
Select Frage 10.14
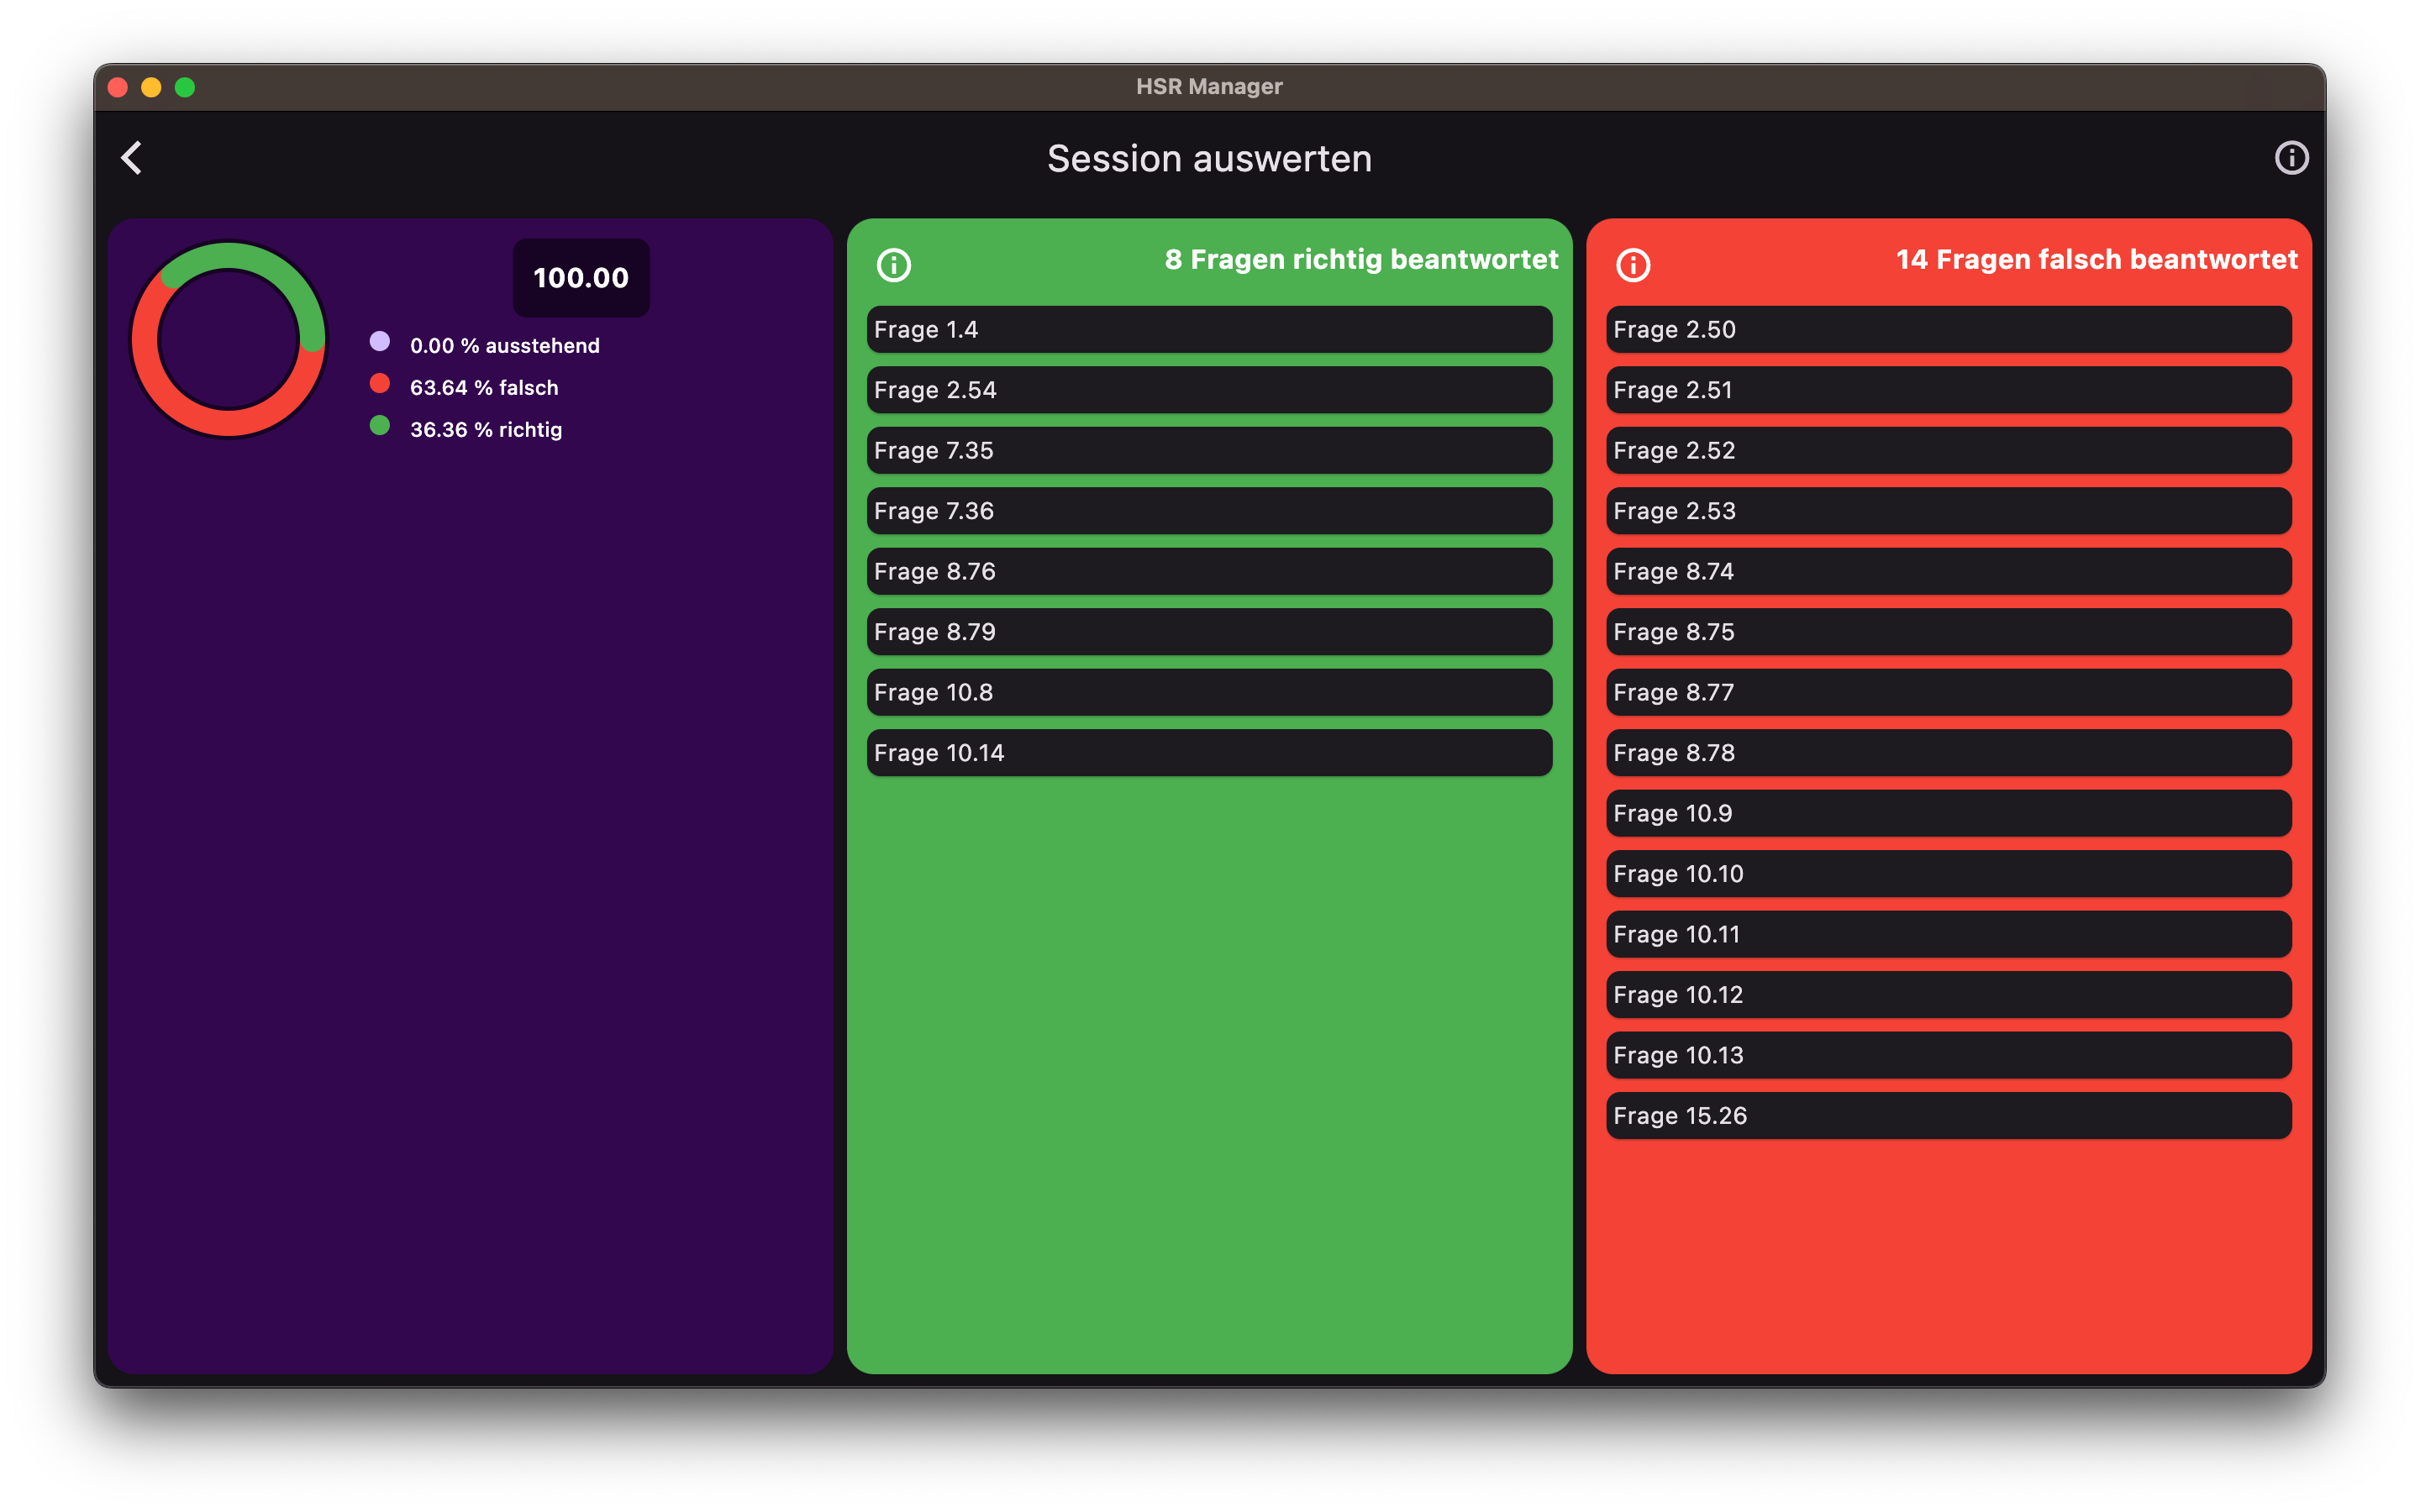[x=1209, y=753]
